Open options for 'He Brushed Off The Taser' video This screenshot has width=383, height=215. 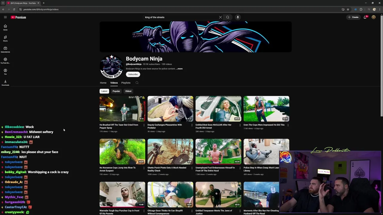coord(144,125)
